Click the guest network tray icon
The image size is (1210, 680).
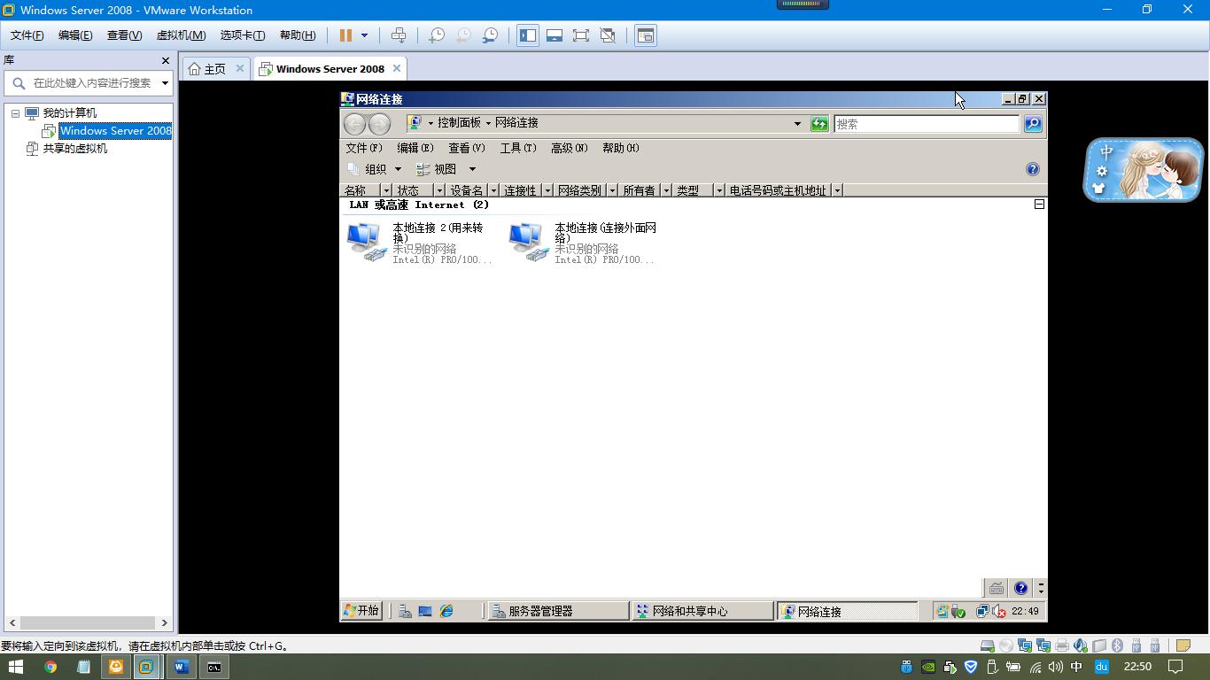click(982, 611)
